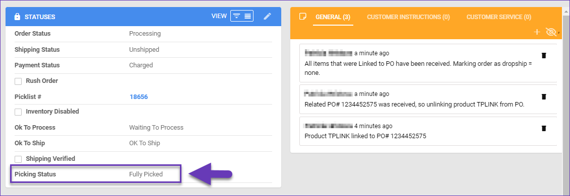
Task: Tick the Shipping Verified checkbox
Action: 18,159
